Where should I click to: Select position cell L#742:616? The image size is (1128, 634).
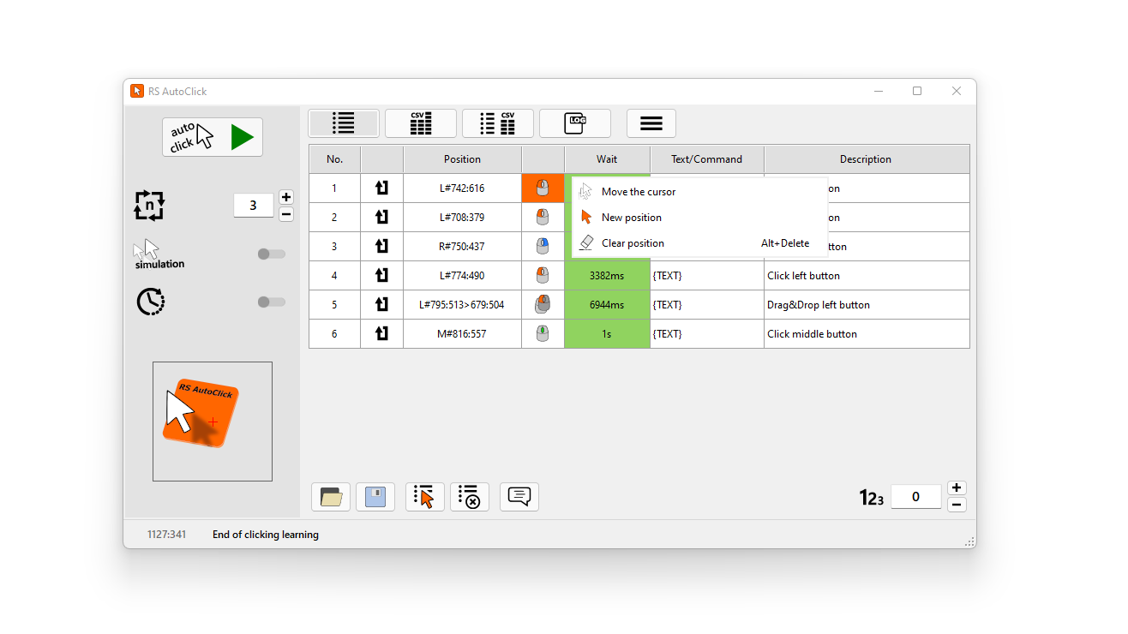pyautogui.click(x=462, y=188)
